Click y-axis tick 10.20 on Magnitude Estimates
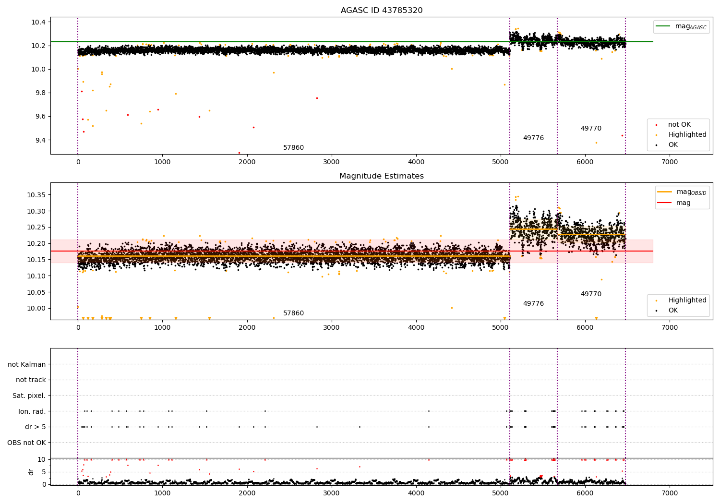720x504 pixels. 36,244
